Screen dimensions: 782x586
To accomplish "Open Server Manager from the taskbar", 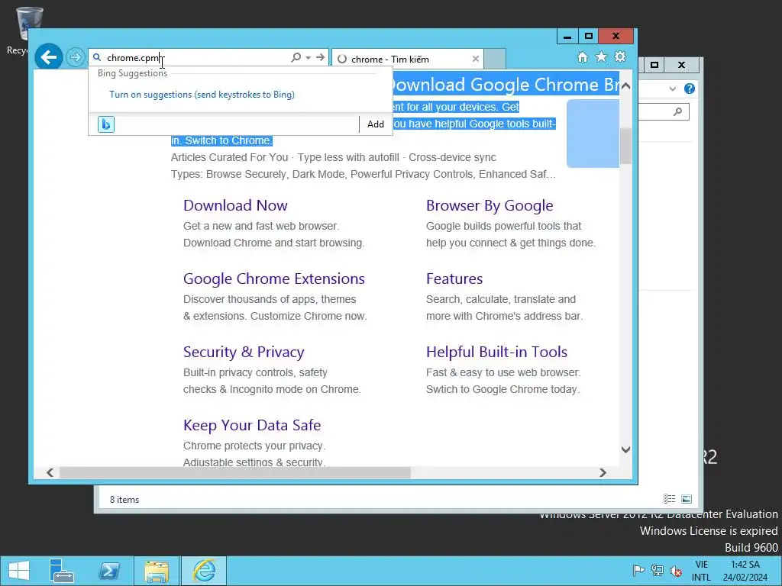I will 62,571.
